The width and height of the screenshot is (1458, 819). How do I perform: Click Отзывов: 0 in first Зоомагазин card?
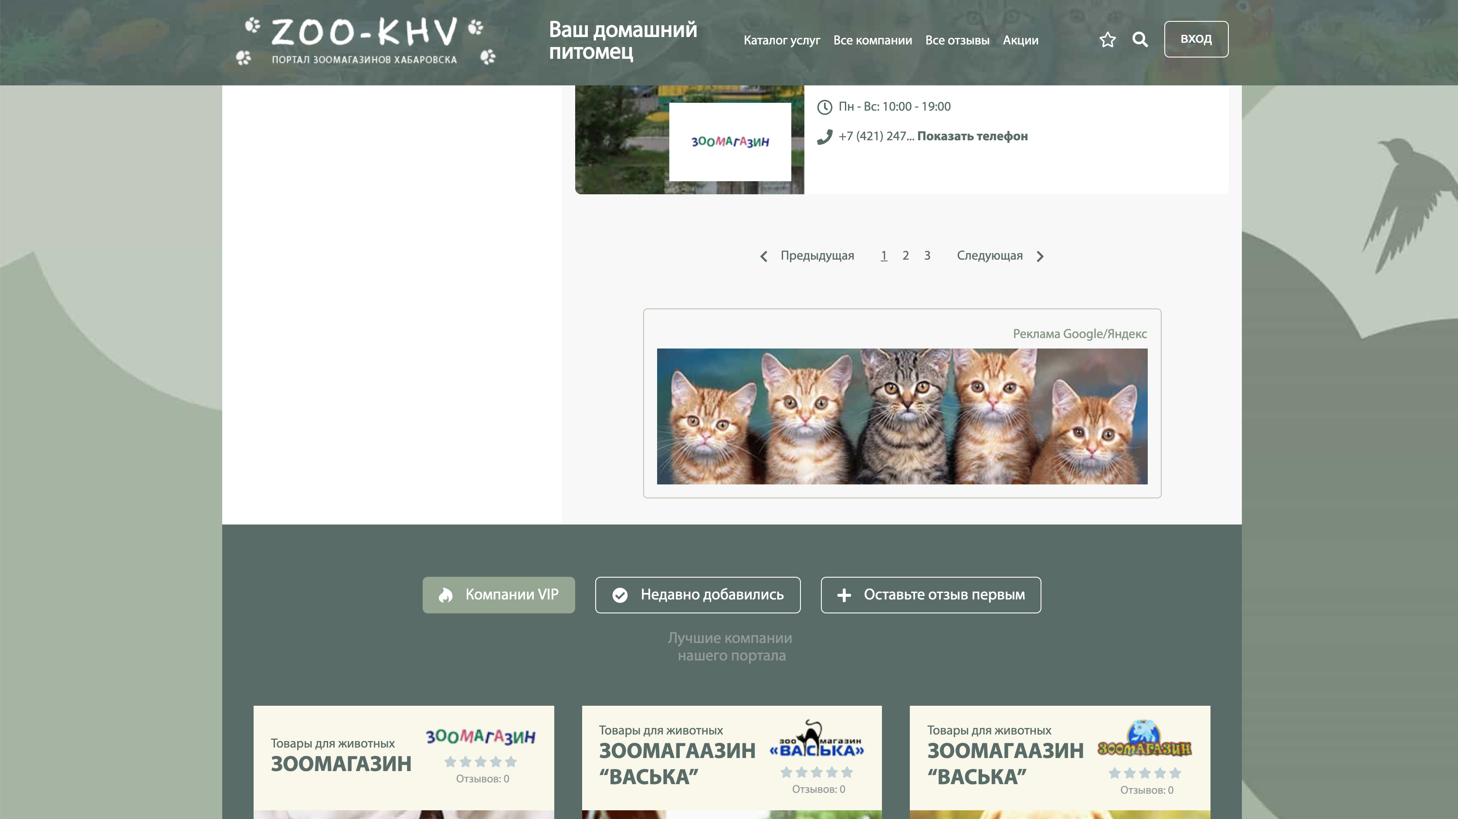point(483,779)
